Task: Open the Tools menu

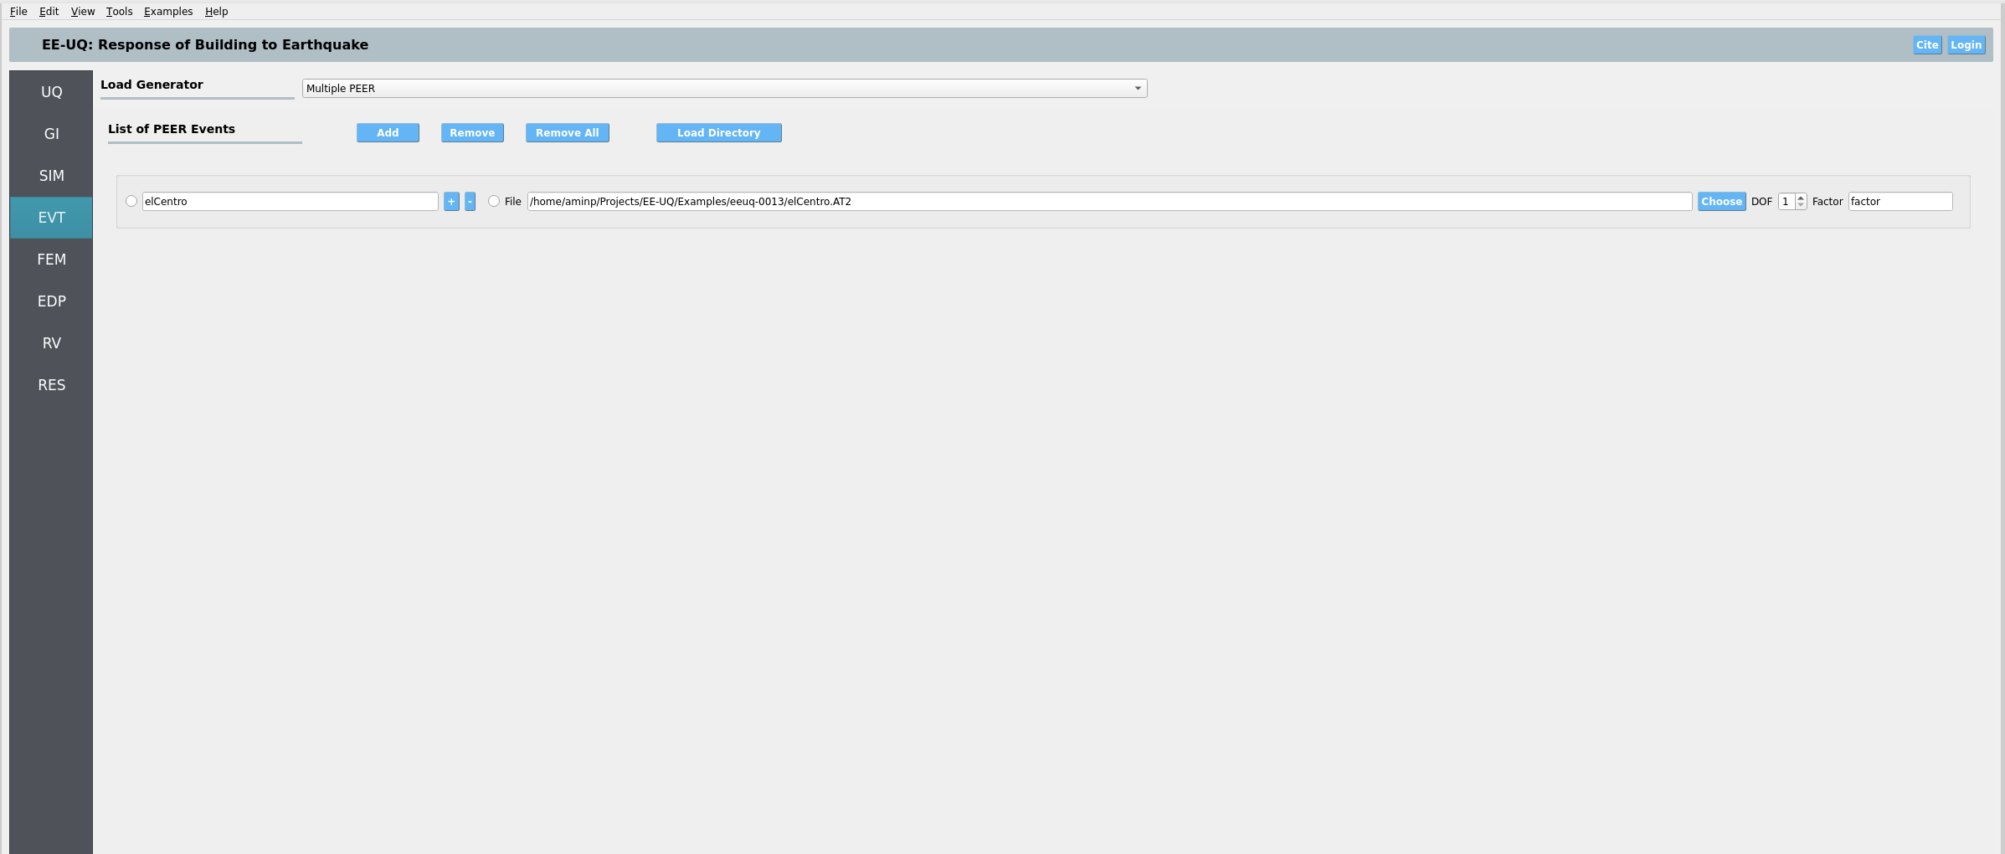Action: 119,12
